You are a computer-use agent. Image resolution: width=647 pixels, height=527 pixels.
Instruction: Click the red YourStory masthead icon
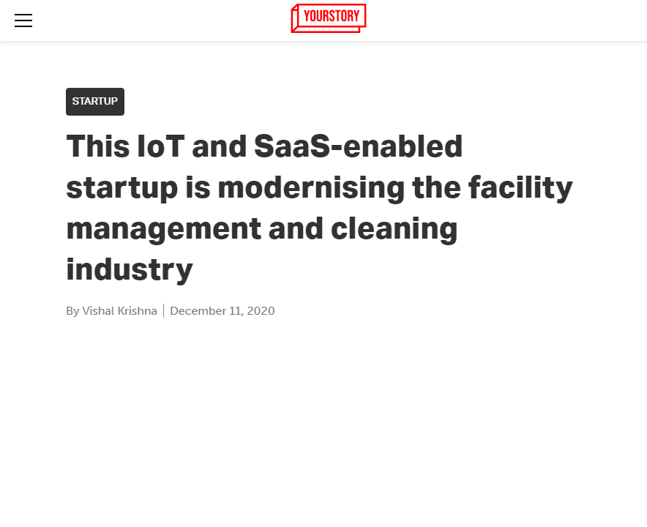(x=328, y=18)
